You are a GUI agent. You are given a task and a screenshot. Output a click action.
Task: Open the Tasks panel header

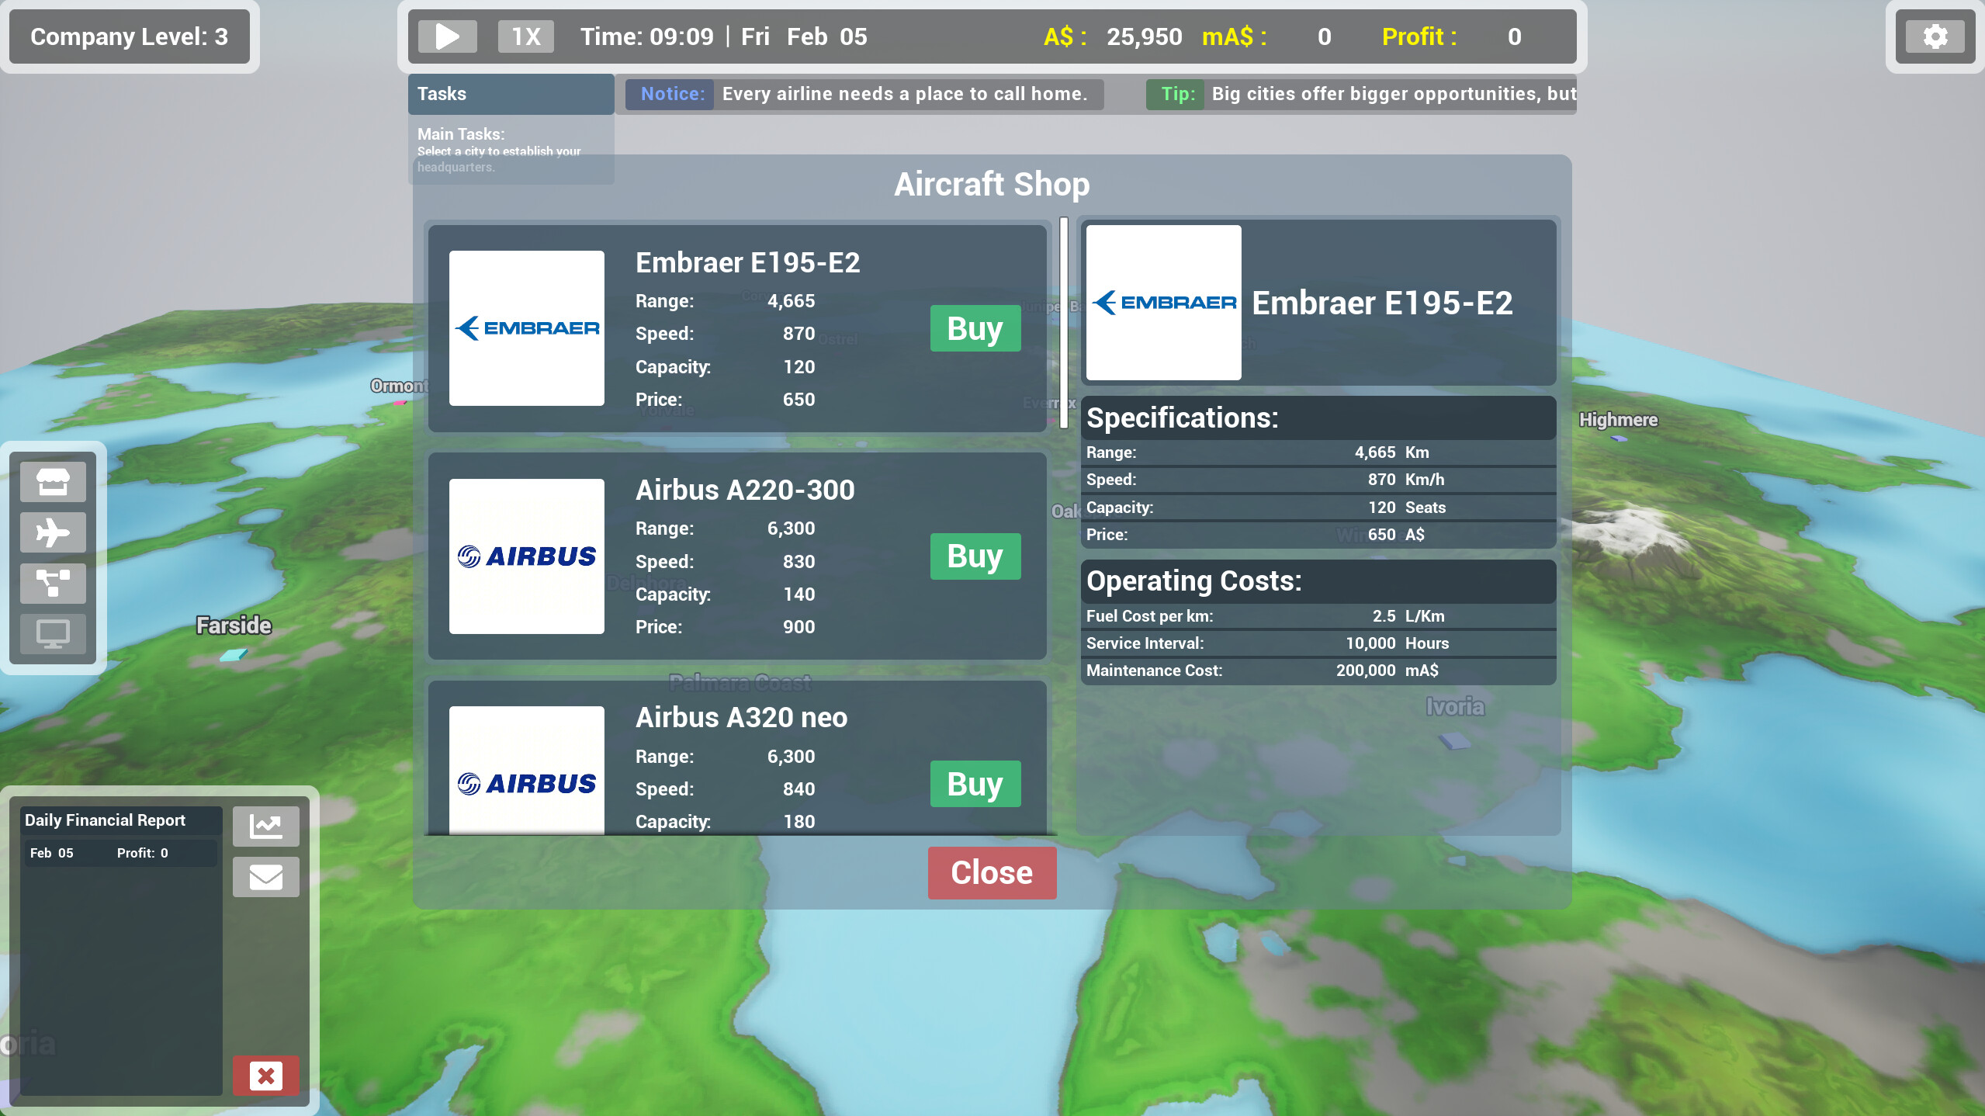tap(511, 94)
